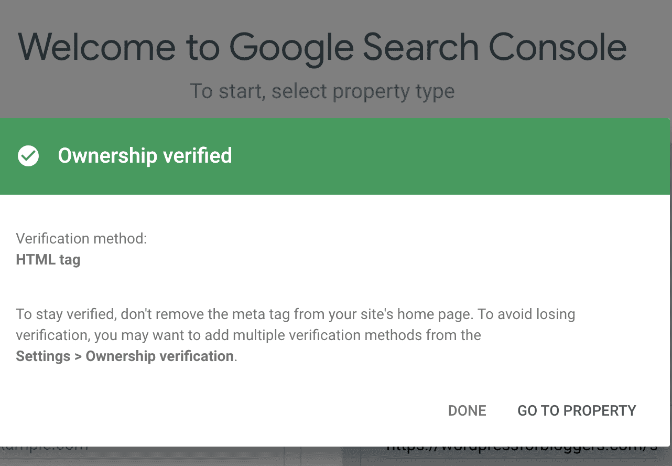
Task: Click the HTML tag verification method label
Action: pos(48,259)
